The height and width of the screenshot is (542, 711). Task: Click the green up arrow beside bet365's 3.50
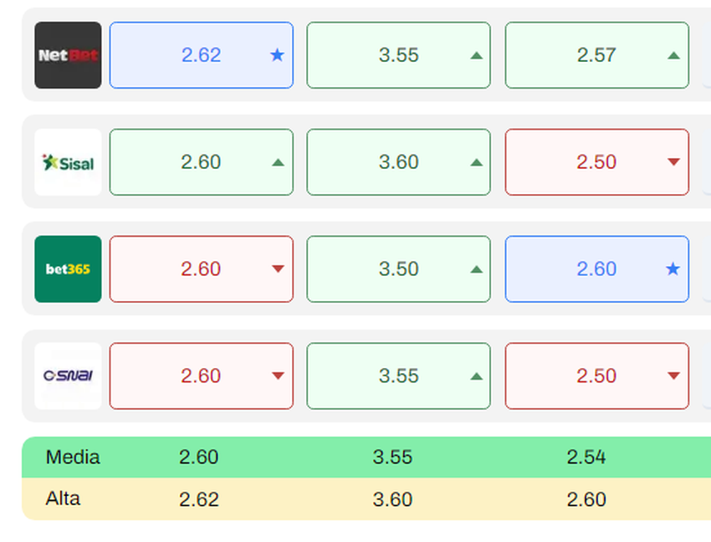coord(476,269)
